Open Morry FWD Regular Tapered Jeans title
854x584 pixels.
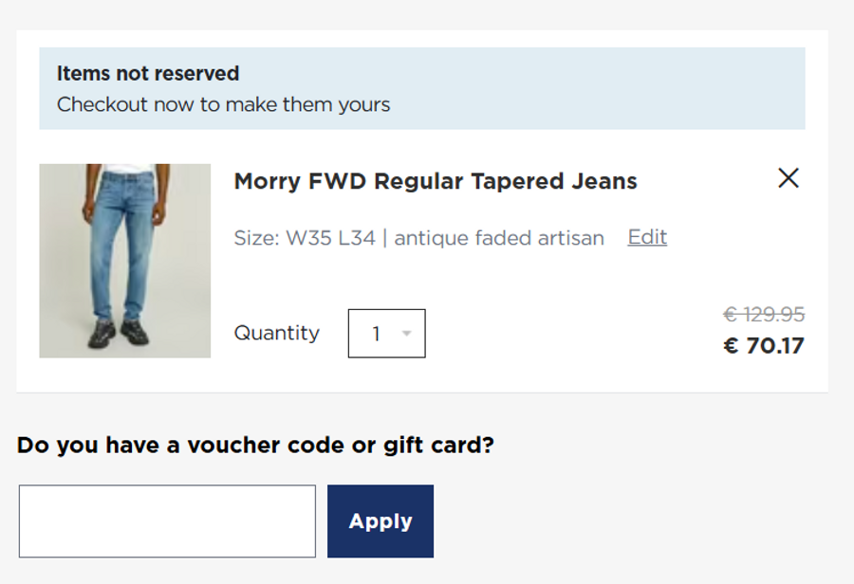coord(436,181)
